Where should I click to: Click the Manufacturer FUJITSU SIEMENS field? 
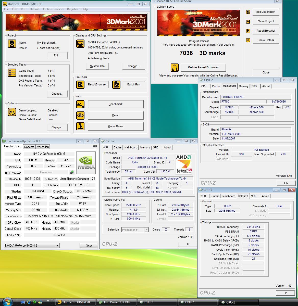pos(256,97)
